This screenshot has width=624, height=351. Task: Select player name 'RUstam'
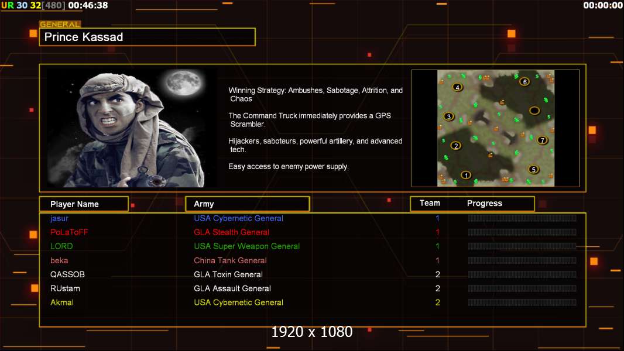65,288
